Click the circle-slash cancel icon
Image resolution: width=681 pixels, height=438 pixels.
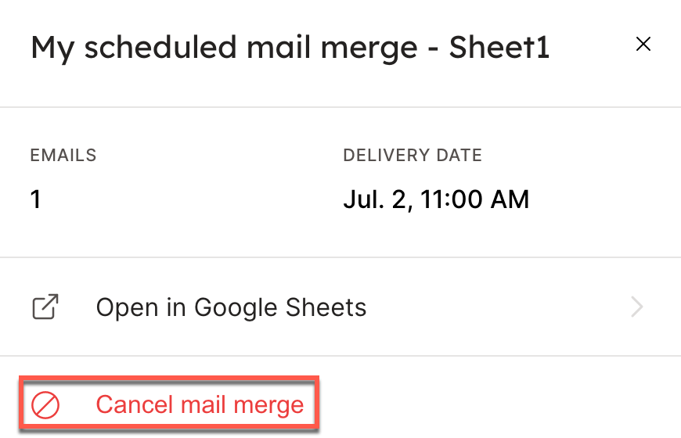45,405
